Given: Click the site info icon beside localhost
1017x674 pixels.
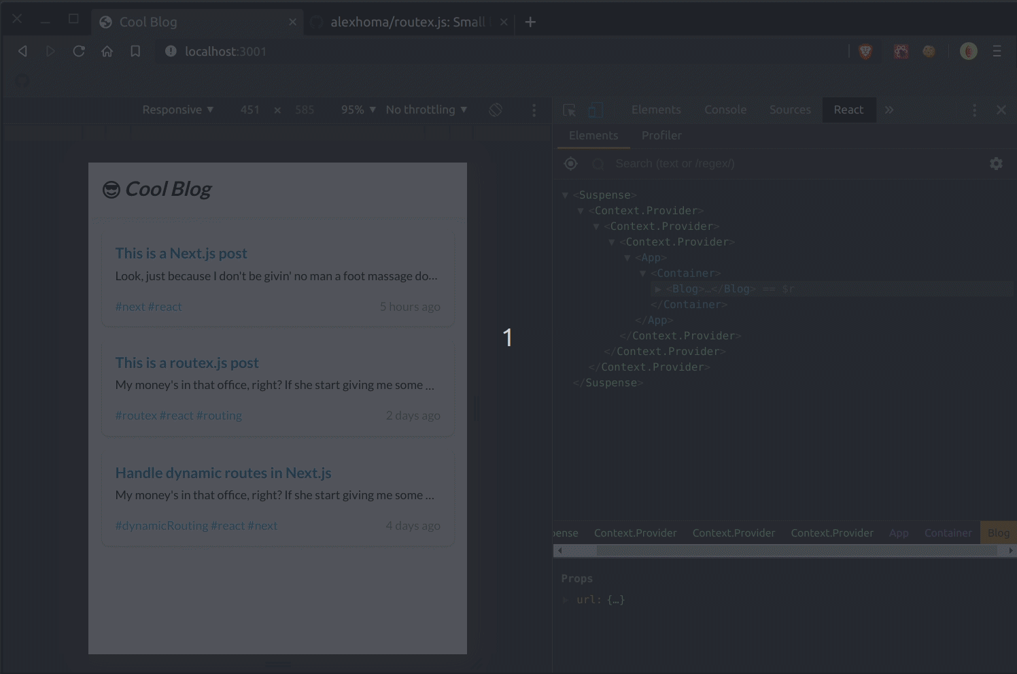Looking at the screenshot, I should 171,51.
